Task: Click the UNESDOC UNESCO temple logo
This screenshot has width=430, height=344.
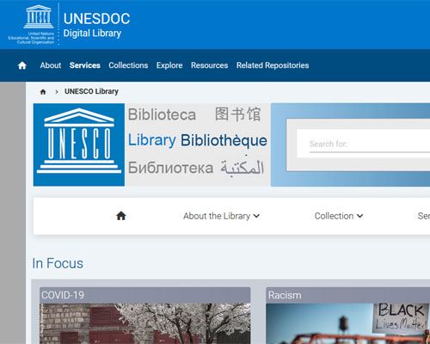Action: click(32, 24)
